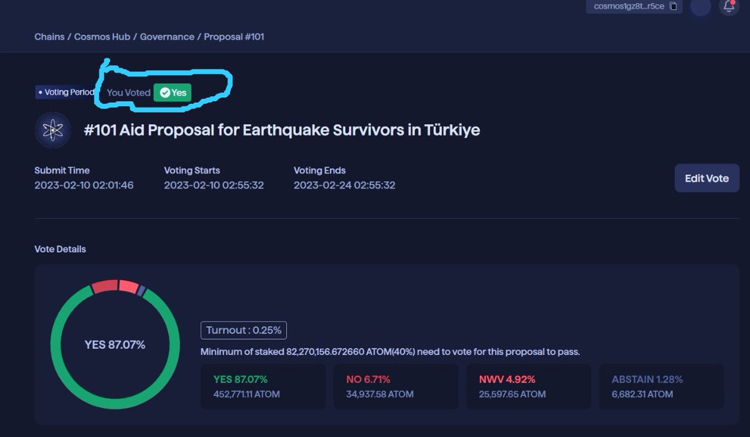Expand the NWV 4.92% vote card
The image size is (750, 437).
click(x=528, y=386)
